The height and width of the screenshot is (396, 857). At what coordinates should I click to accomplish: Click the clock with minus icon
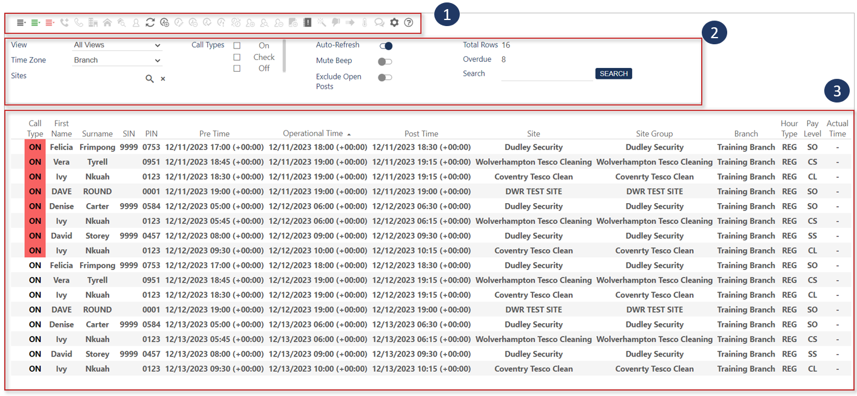point(193,22)
